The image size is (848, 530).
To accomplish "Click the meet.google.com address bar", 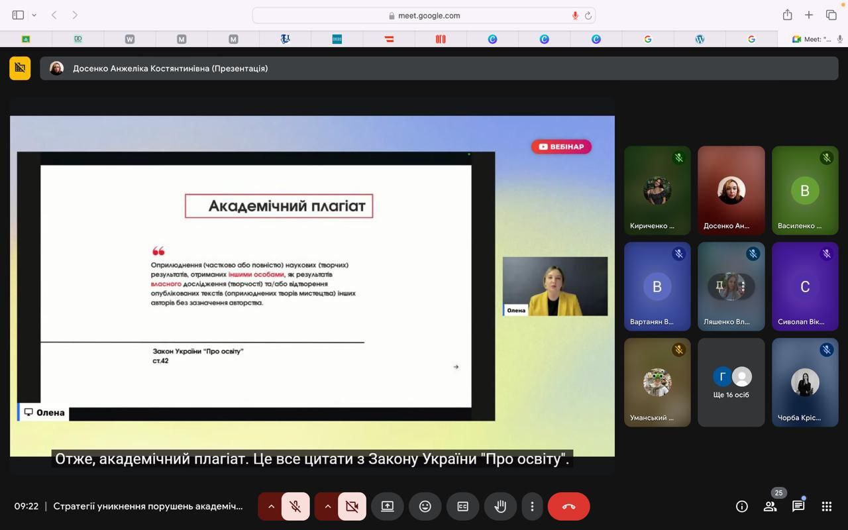I will coord(424,15).
